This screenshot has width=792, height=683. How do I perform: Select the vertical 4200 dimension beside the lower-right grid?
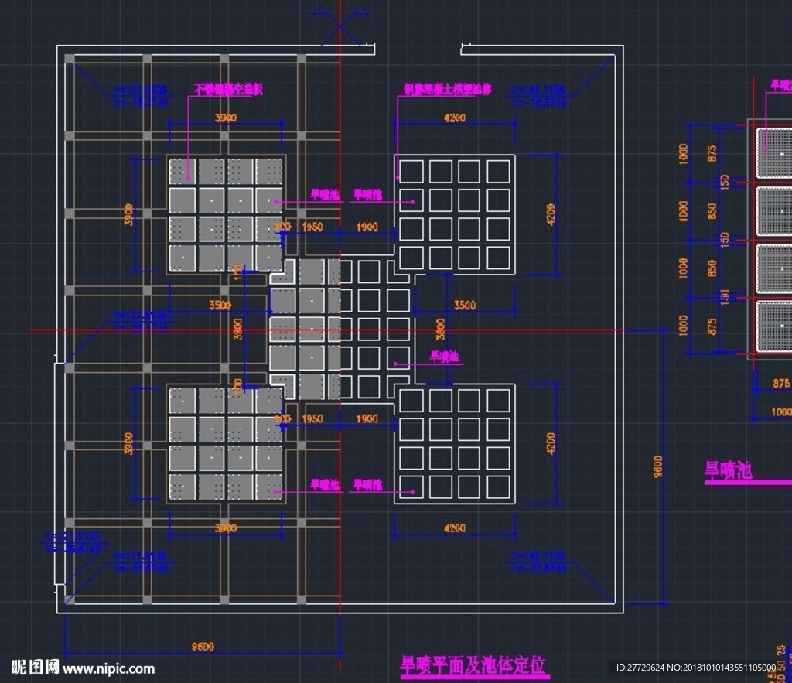[x=551, y=443]
